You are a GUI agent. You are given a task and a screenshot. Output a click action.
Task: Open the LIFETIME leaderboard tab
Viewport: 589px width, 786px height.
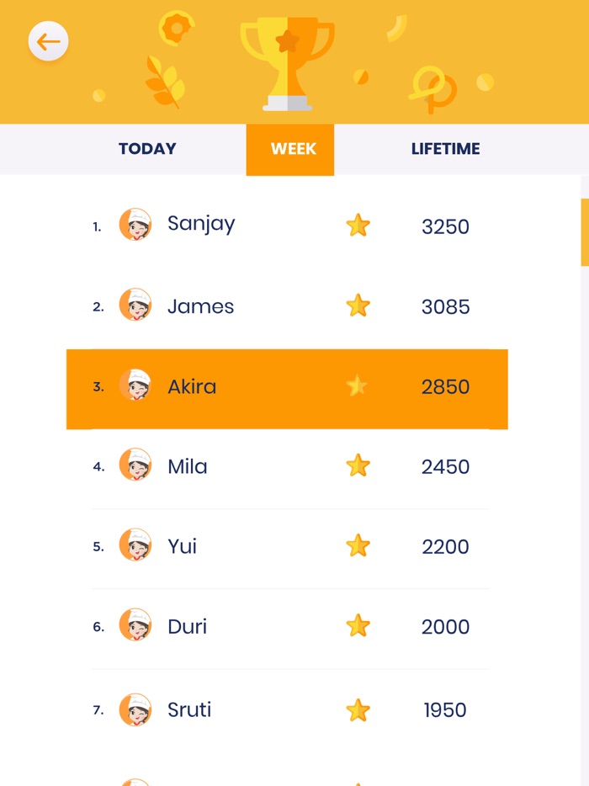445,149
